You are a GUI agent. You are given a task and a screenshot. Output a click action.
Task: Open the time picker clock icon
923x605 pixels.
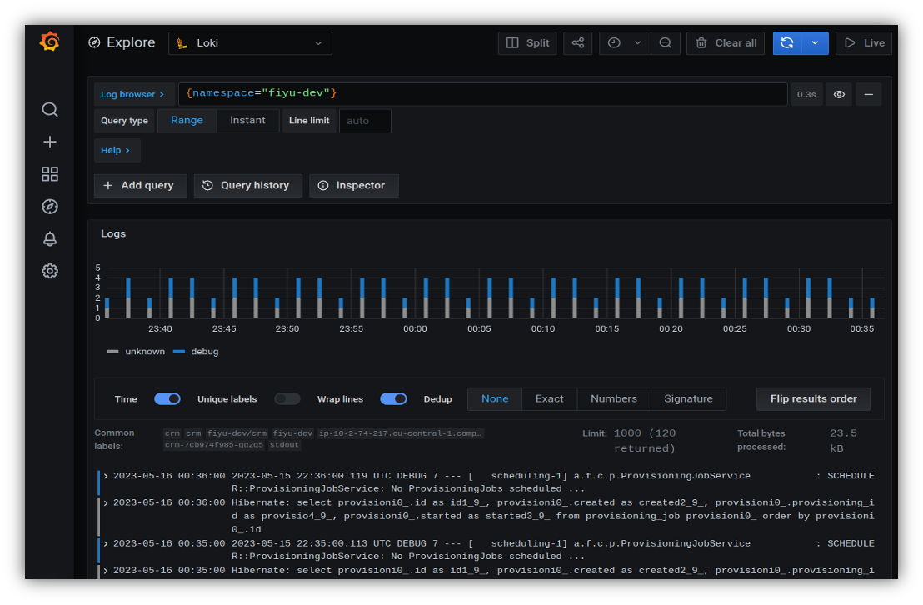click(614, 43)
